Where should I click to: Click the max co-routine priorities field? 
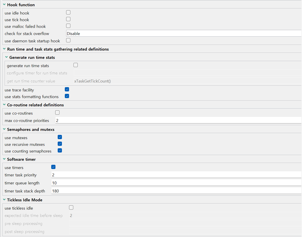(178, 120)
